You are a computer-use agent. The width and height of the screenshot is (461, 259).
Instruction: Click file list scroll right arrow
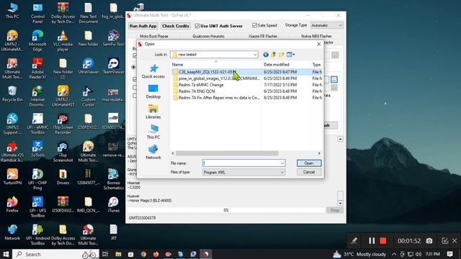(x=319, y=153)
